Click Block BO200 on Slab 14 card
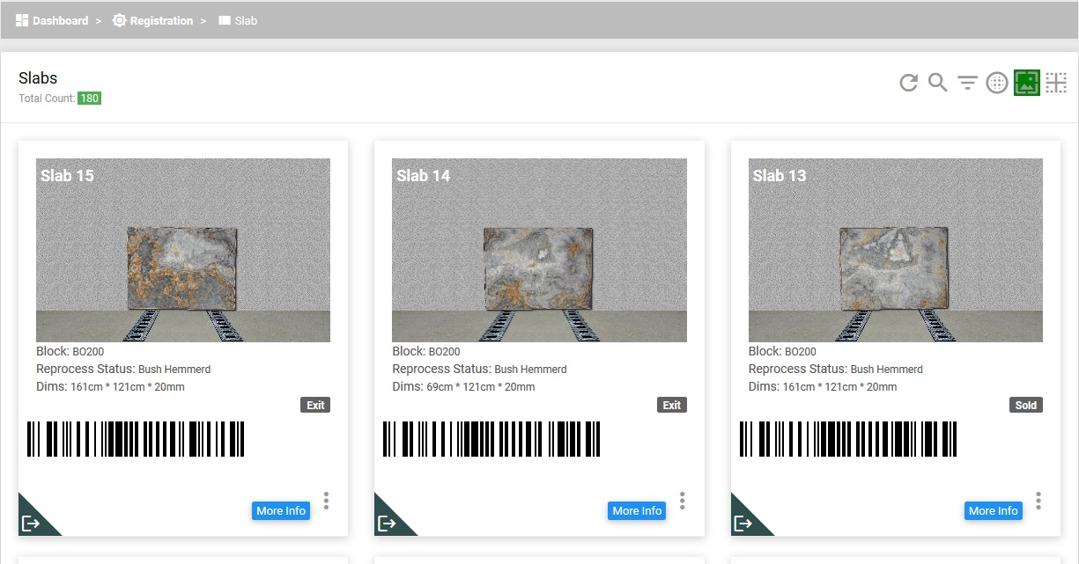Viewport: 1079px width, 564px height. pos(426,351)
